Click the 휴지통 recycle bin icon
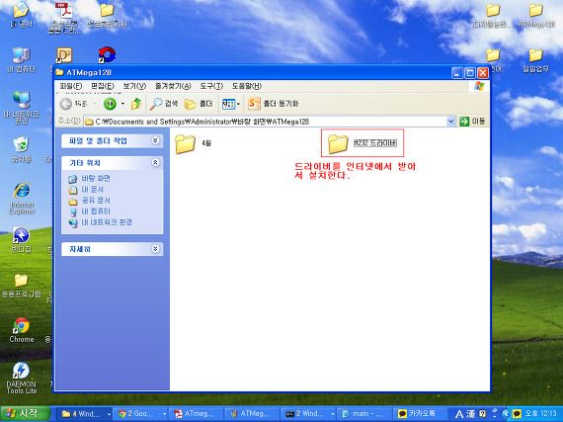 tap(21, 149)
